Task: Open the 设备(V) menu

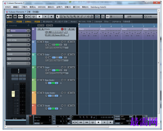Action: pyautogui.click(x=68, y=7)
